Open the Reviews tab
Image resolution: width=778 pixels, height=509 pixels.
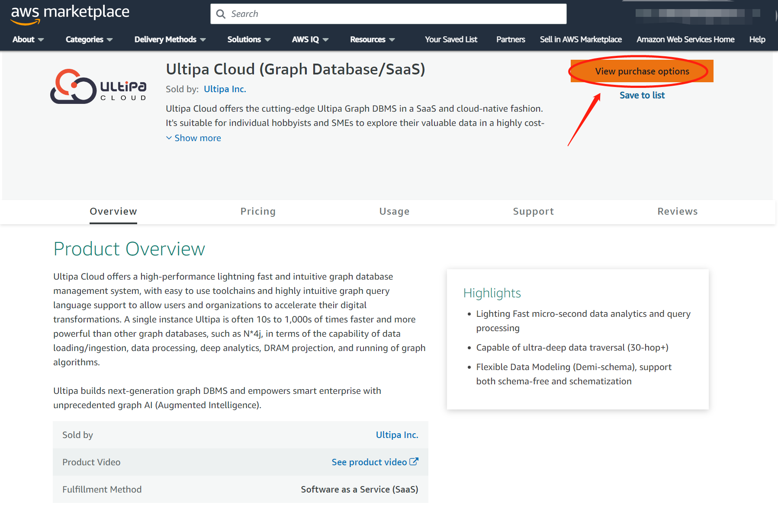(x=678, y=212)
